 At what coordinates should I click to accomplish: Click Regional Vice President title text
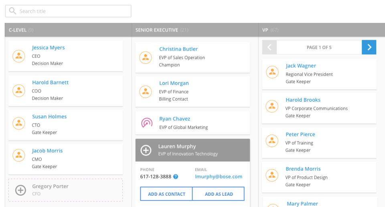[309, 74]
